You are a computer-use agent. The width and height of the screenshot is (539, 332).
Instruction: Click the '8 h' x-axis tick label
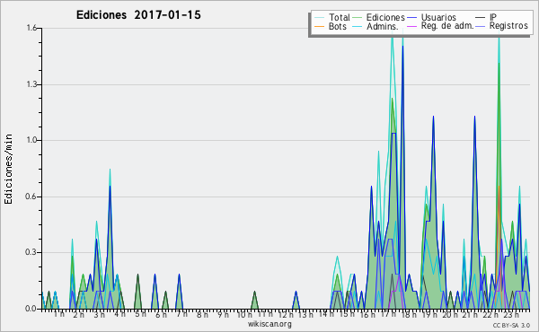[202, 314]
